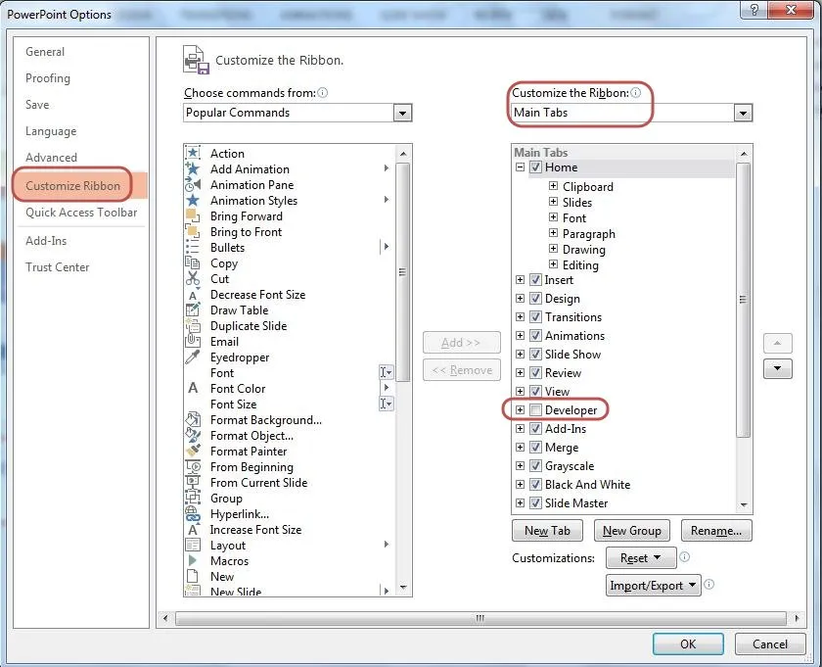Expand the Clipboard group
The height and width of the screenshot is (667, 822).
click(553, 186)
